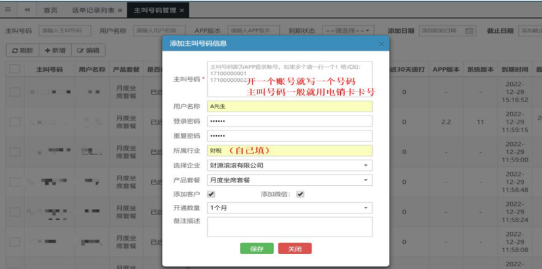This screenshot has width=542, height=269.
Task: Save the form with 保存 button
Action: (x=257, y=249)
